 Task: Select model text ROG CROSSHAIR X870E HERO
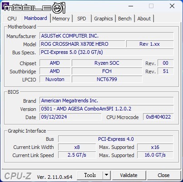[74, 44]
